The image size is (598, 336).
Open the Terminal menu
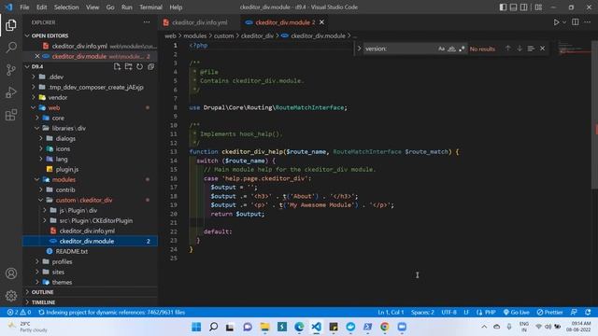150,7
